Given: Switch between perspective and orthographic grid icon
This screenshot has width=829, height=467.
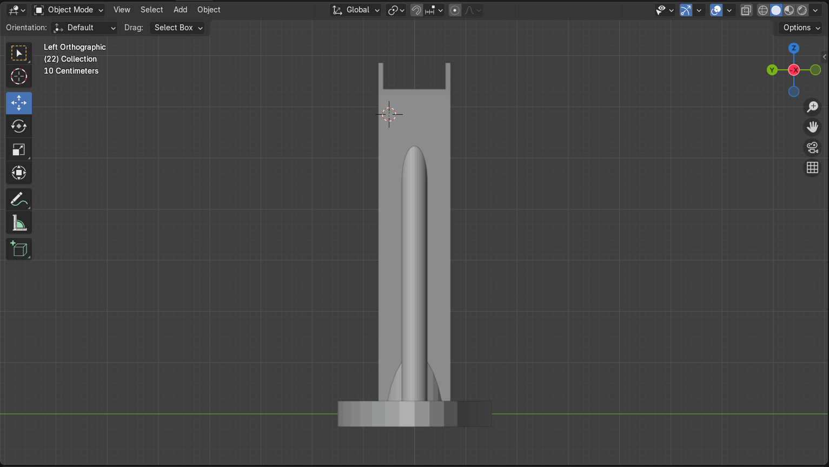Looking at the screenshot, I should 812,168.
